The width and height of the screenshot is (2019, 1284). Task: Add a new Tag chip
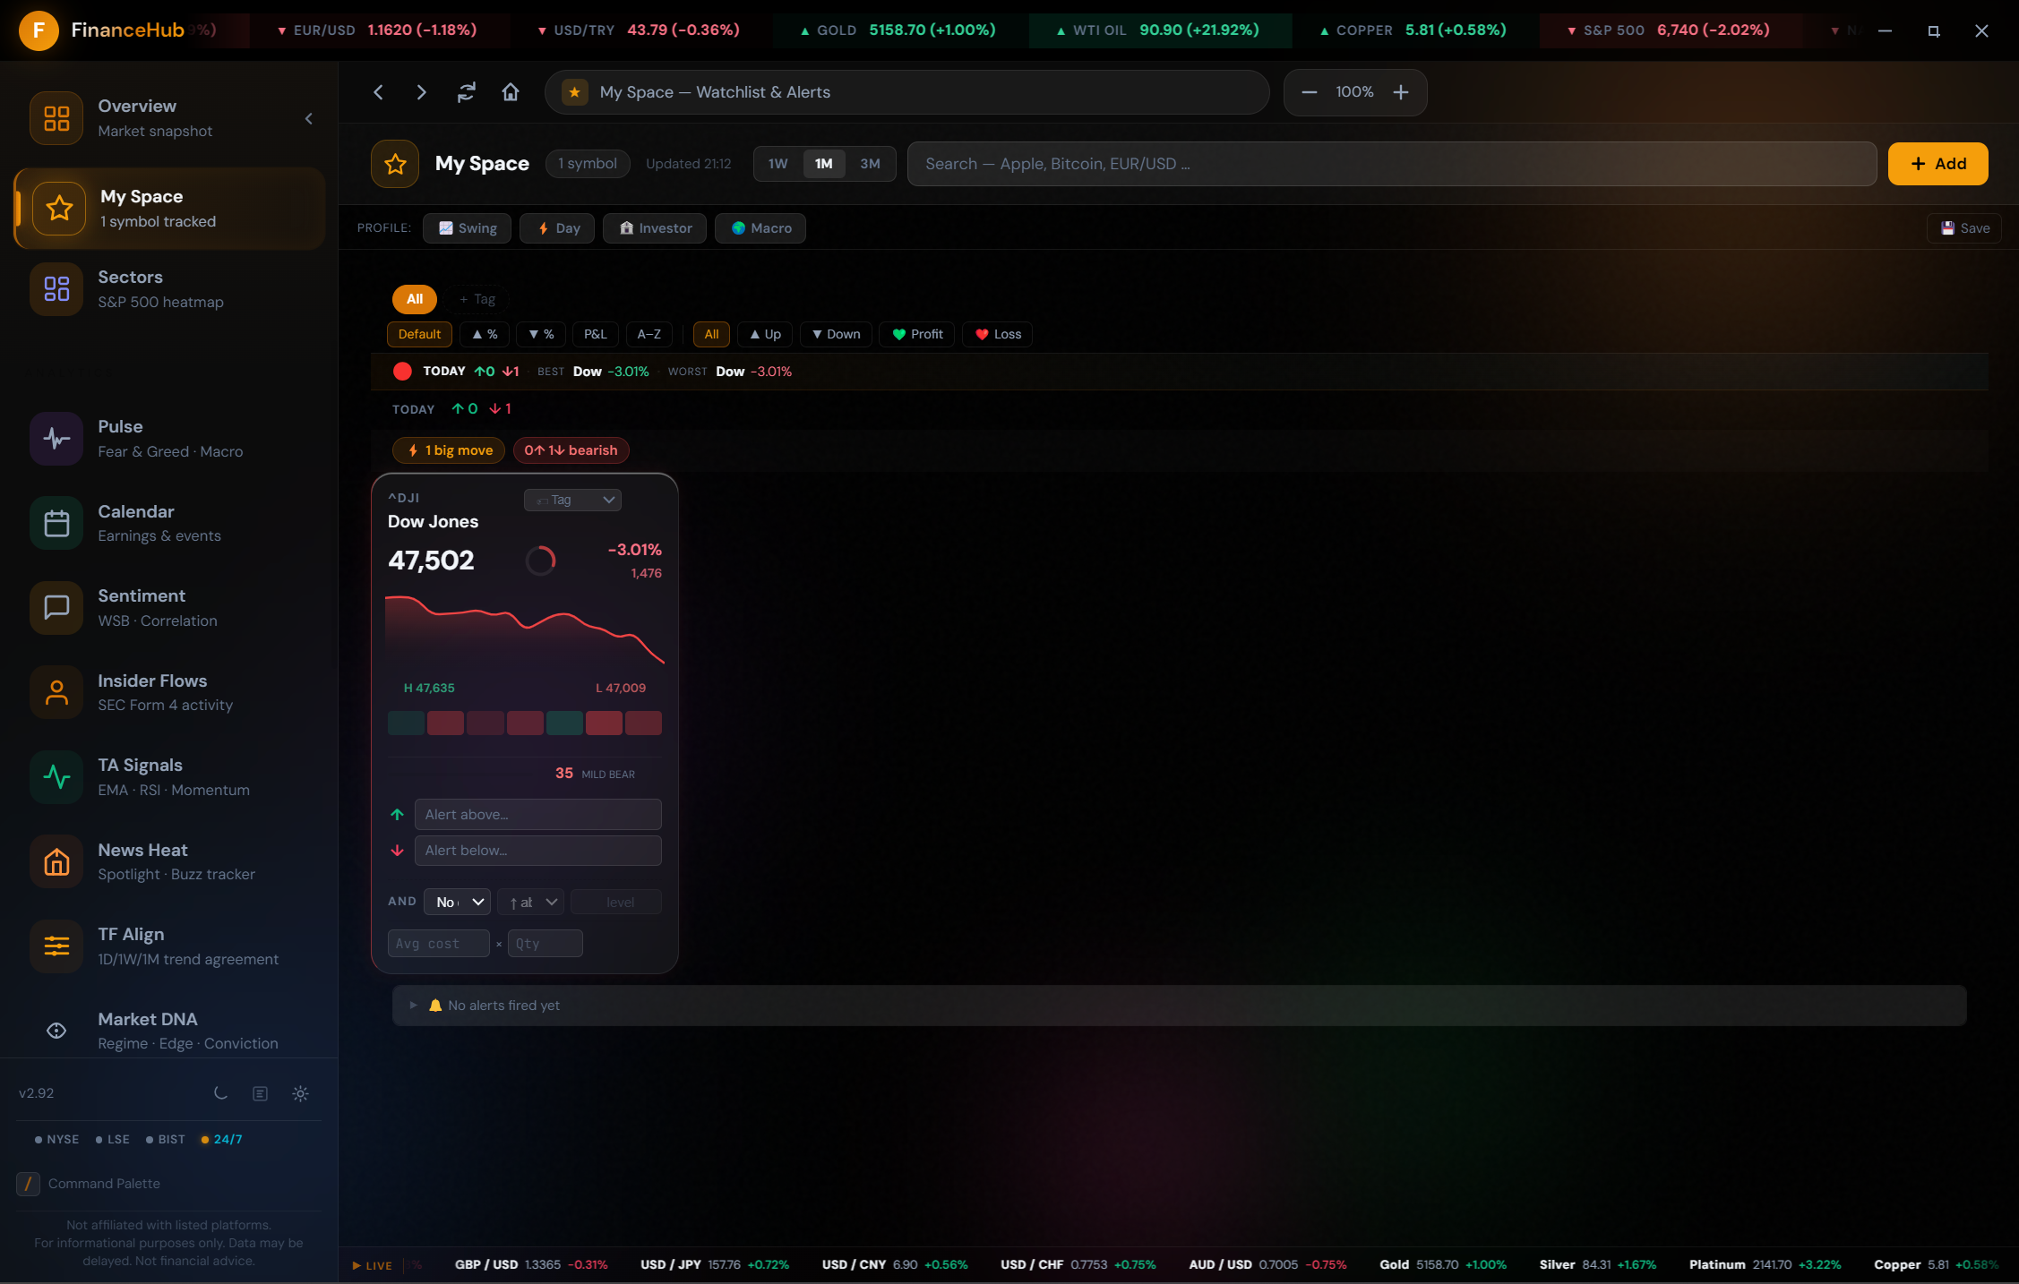[x=477, y=299]
